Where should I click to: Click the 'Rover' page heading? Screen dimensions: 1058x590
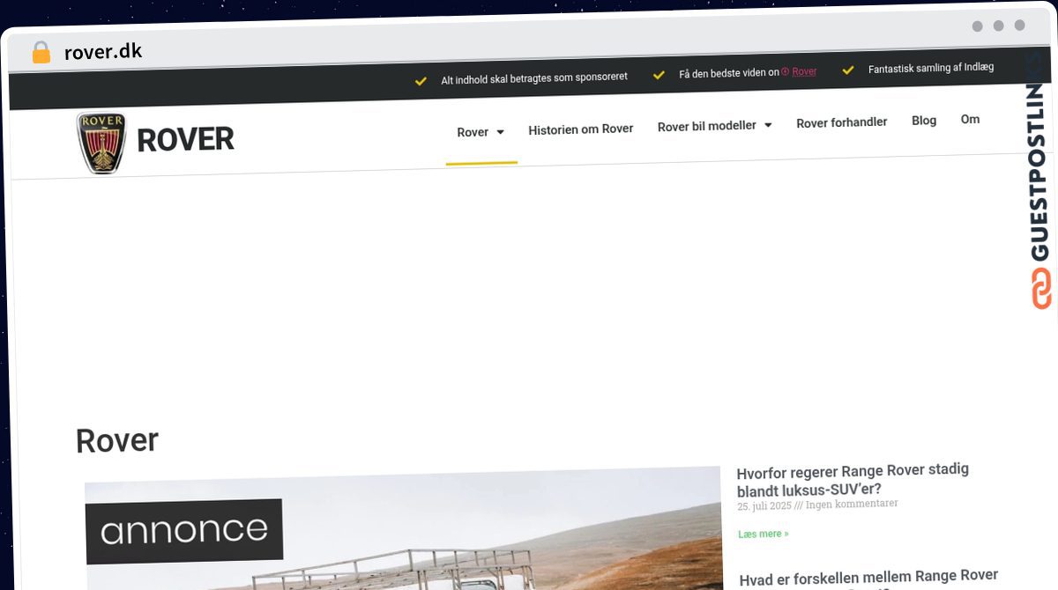(x=117, y=440)
